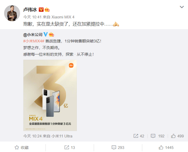Click the red verified V badge
Image resolution: width=188 pixels, height=152 pixels.
[41, 10]
